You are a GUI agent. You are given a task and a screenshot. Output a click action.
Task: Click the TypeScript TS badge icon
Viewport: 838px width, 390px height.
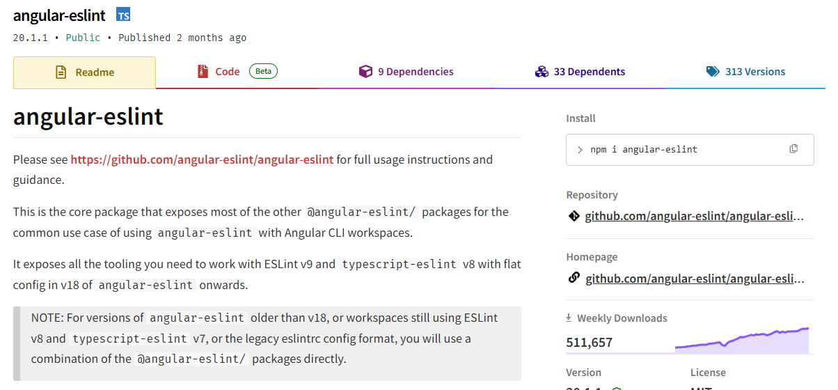pos(123,15)
